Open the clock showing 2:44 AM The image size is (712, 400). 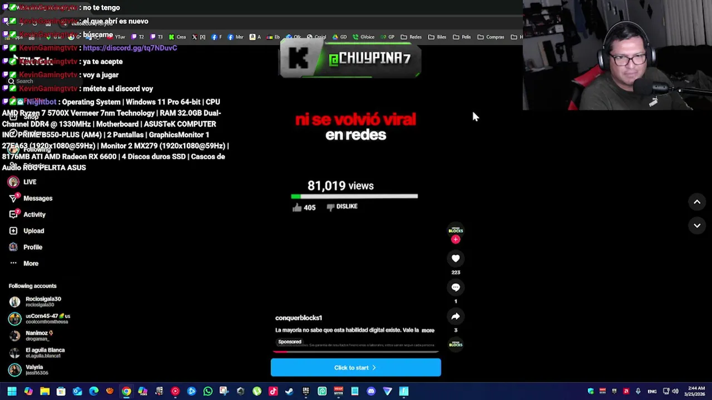(695, 391)
